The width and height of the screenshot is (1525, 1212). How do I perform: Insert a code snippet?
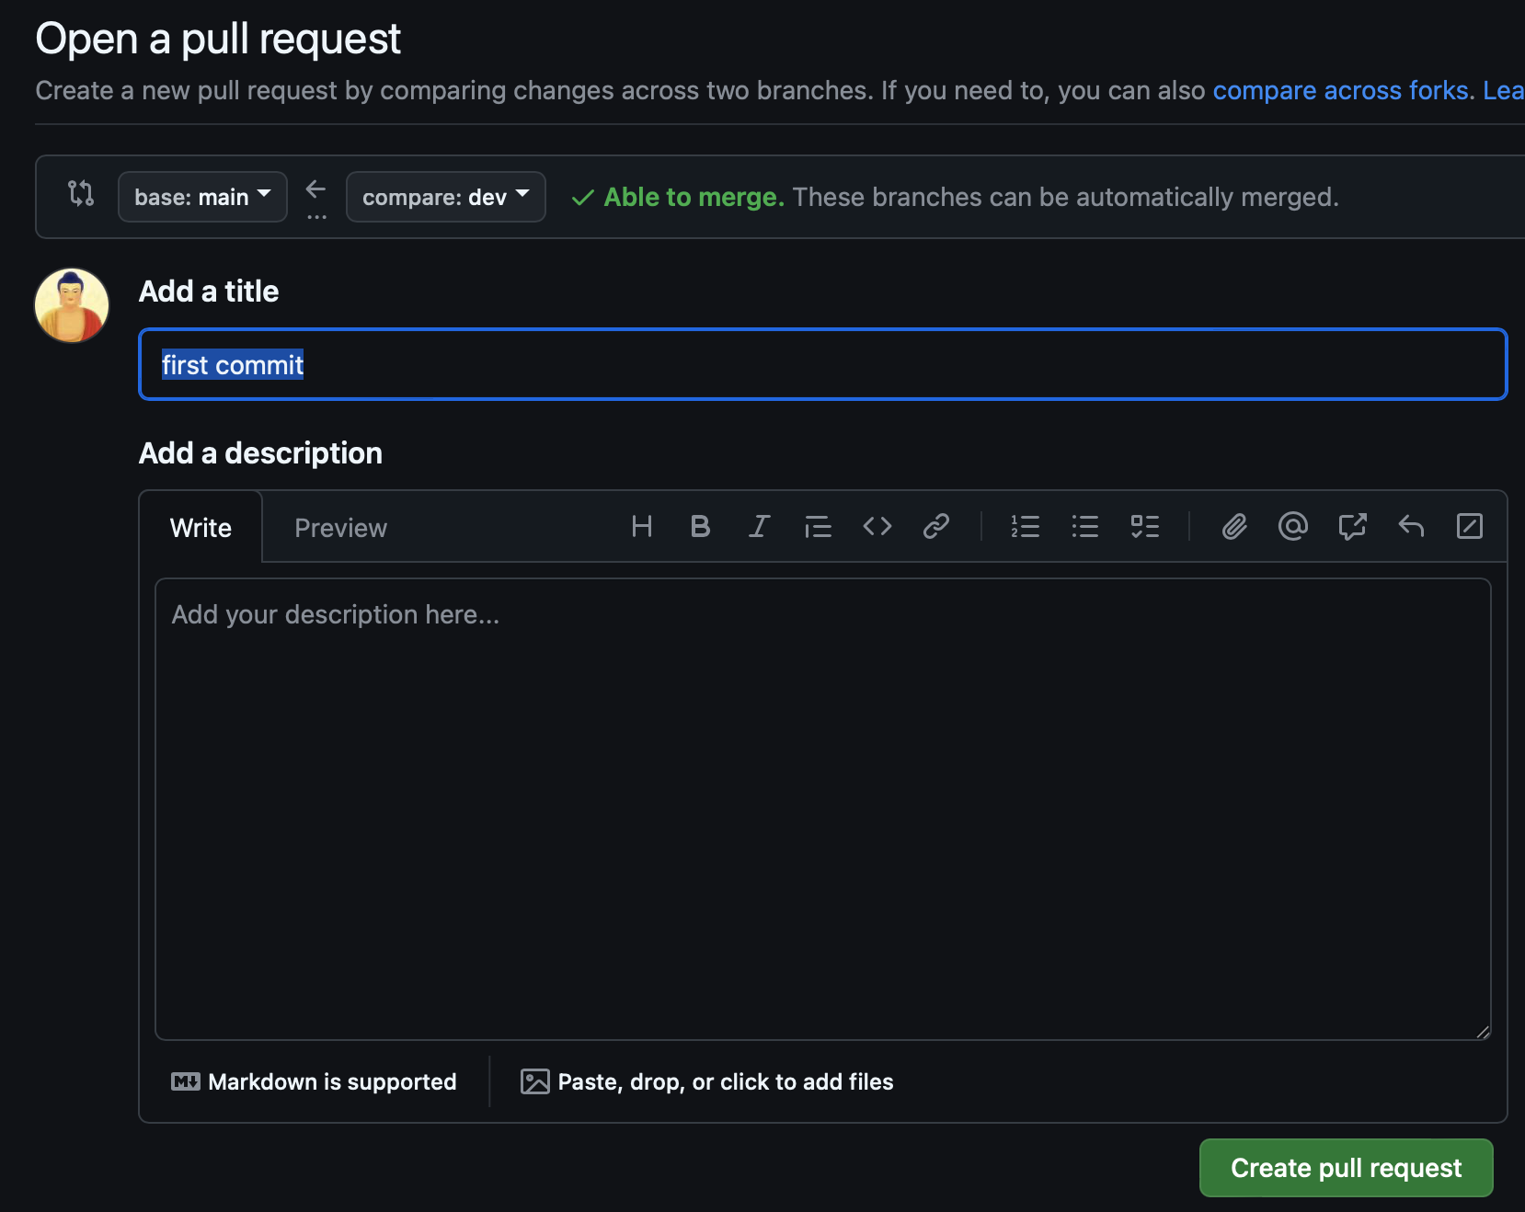tap(877, 526)
